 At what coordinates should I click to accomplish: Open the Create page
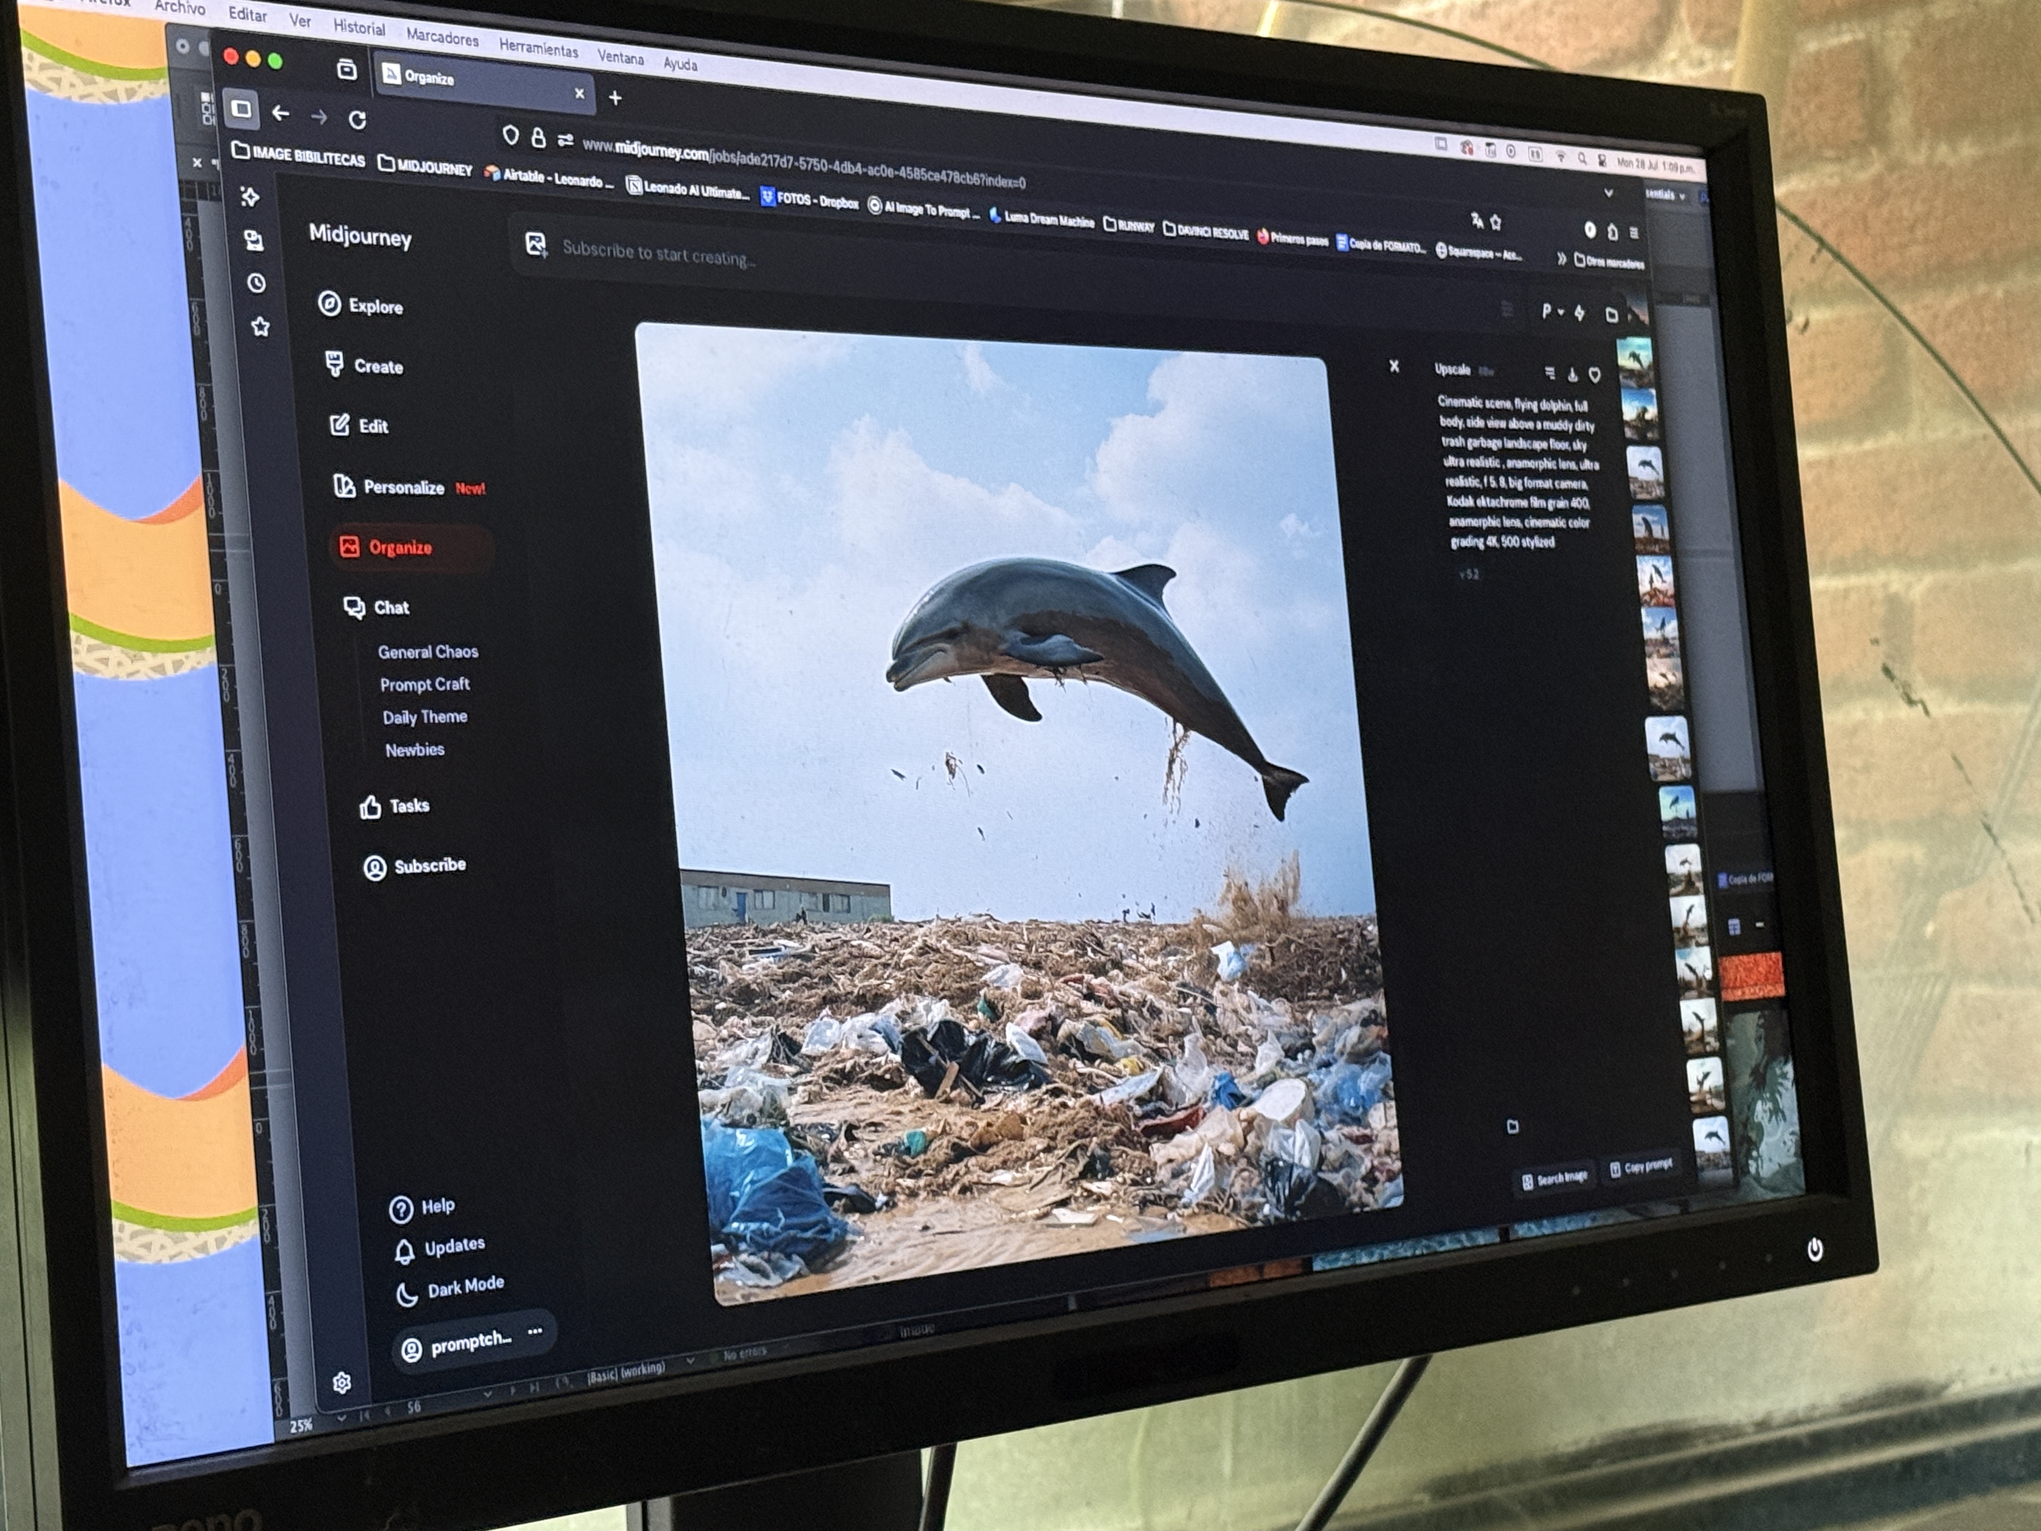click(364, 366)
